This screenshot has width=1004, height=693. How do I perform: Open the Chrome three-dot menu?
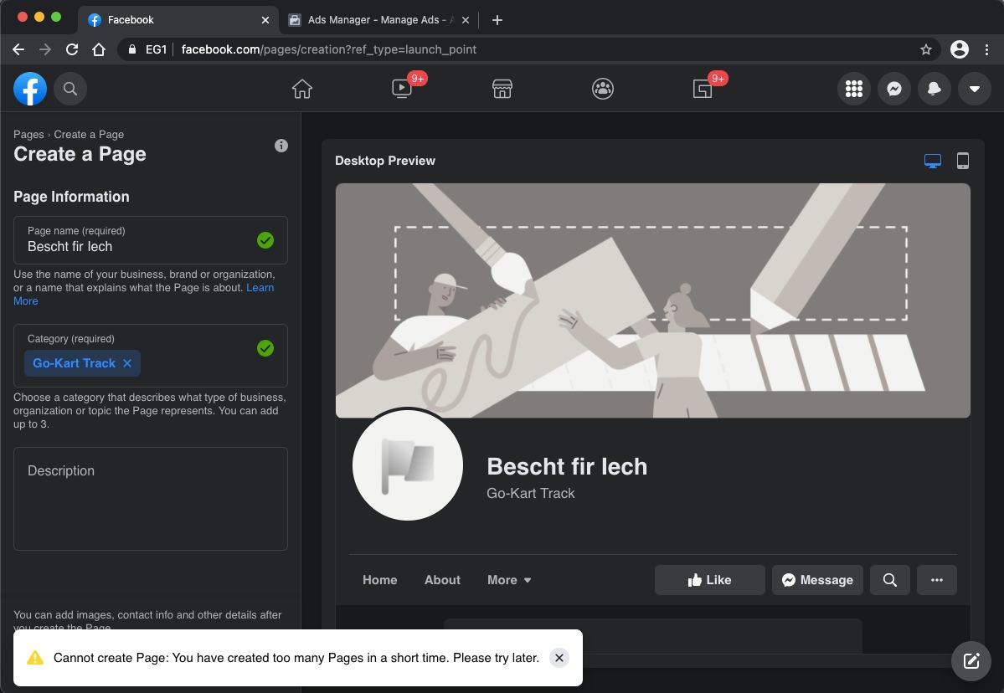(986, 49)
